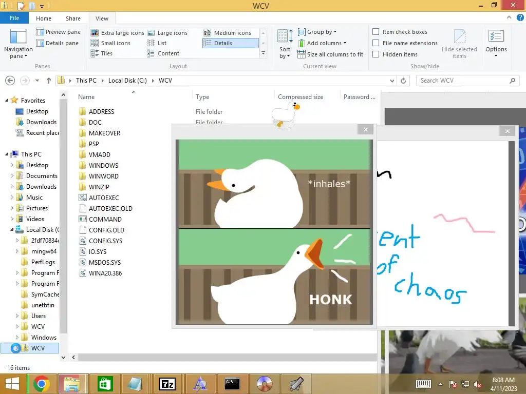Expand the mingw64 folder node

[x=17, y=251]
